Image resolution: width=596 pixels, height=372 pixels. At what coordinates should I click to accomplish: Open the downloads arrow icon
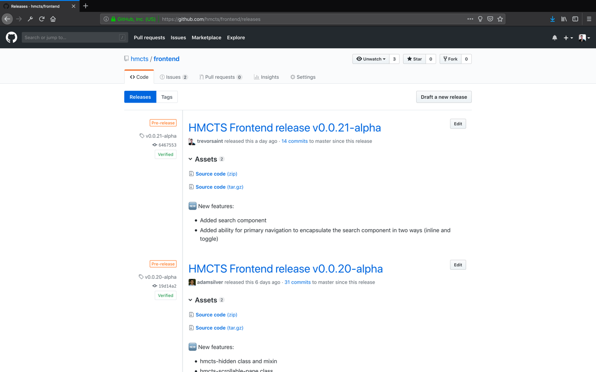coord(552,19)
